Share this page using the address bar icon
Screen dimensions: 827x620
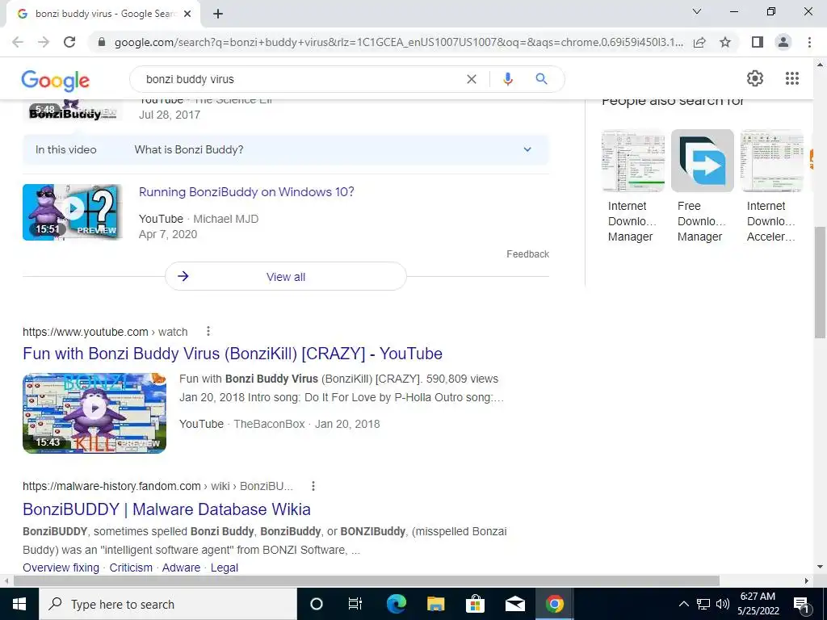point(699,42)
